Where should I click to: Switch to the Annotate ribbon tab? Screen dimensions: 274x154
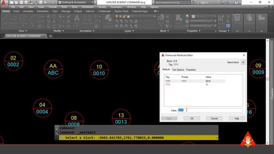[x=28, y=11]
